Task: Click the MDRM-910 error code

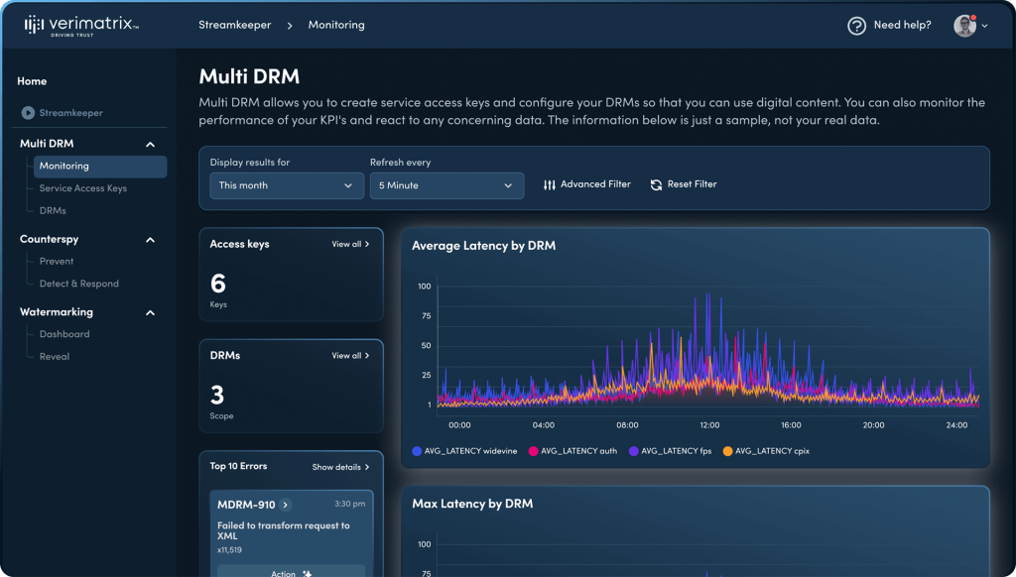Action: [246, 505]
